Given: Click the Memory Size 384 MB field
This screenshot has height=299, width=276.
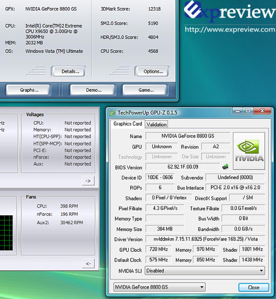Looking at the screenshot, I should tap(165, 229).
